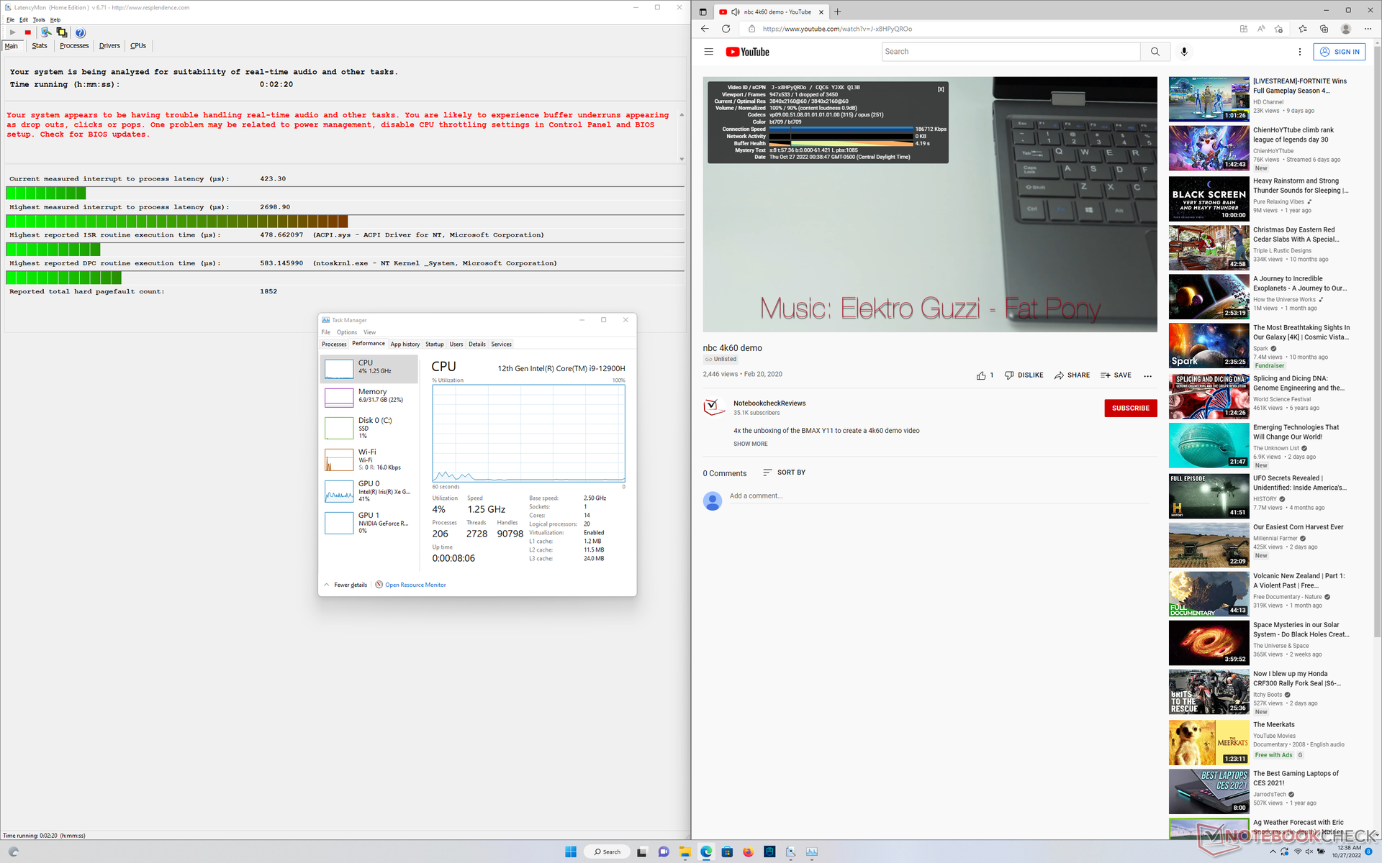Screen dimensions: 1382x863
Task: Open the App history tab in Task Manager
Action: point(405,344)
